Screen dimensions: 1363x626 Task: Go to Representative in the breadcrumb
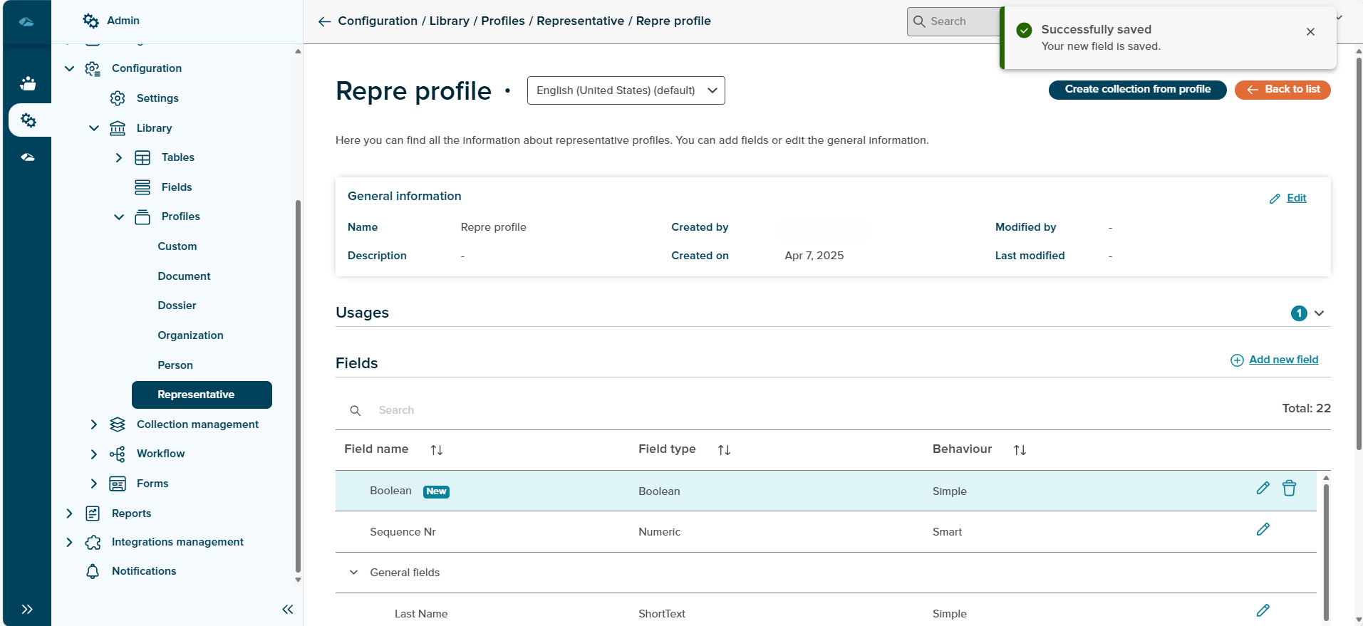coord(581,21)
